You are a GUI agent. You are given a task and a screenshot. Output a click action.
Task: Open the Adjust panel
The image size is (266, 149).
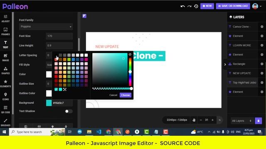[5, 18]
